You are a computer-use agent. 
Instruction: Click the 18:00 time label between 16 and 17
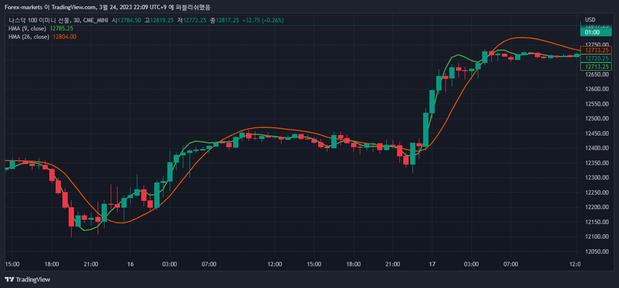click(354, 264)
